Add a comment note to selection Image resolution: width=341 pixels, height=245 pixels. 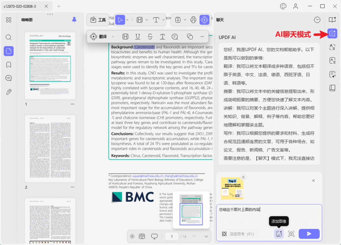pyautogui.click(x=174, y=37)
